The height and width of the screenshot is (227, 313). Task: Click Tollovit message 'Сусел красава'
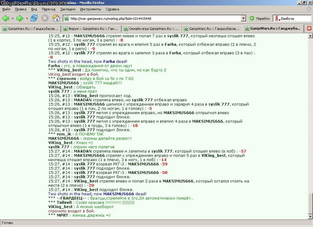[105, 202]
